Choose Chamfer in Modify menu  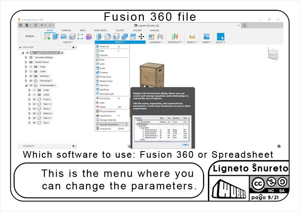tap(112, 55)
